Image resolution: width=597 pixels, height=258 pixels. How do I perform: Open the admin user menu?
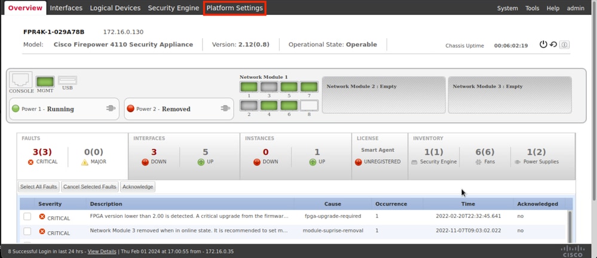[575, 8]
